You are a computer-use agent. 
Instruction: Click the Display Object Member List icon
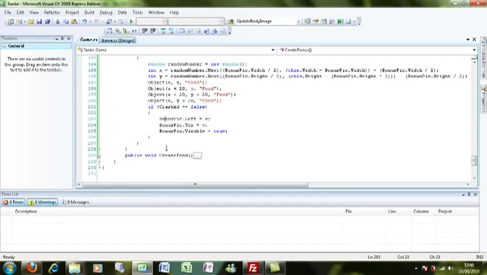(x=109, y=31)
